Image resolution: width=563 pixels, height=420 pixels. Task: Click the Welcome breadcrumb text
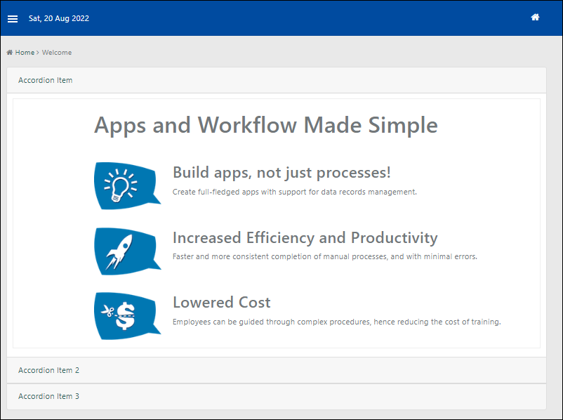pyautogui.click(x=57, y=53)
